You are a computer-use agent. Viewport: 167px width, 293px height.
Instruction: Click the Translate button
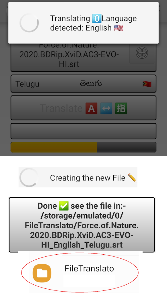[x=83, y=108]
